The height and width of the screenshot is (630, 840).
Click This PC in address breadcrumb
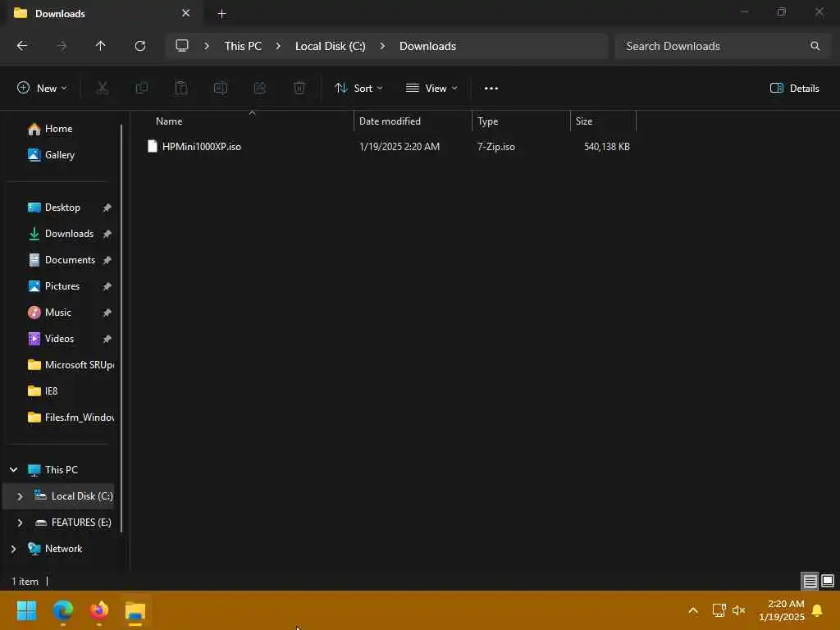[243, 46]
